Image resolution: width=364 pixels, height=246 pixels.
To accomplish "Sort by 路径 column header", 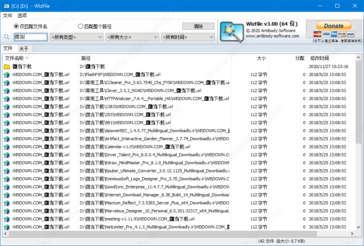I will [155, 58].
